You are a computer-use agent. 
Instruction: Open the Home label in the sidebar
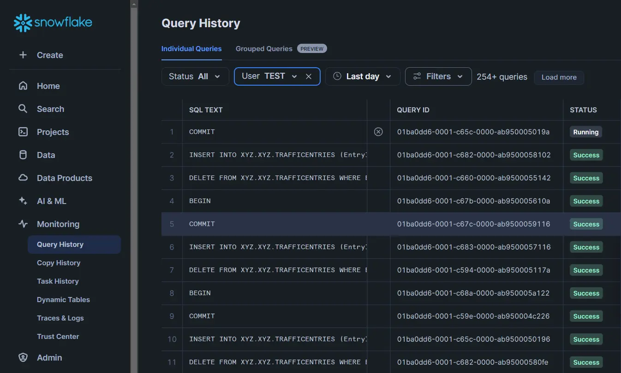click(x=48, y=86)
